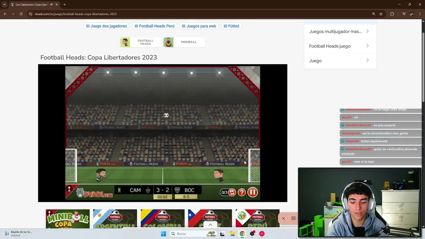
Task: Click chat username foxymatti
Action: [x=352, y=141]
